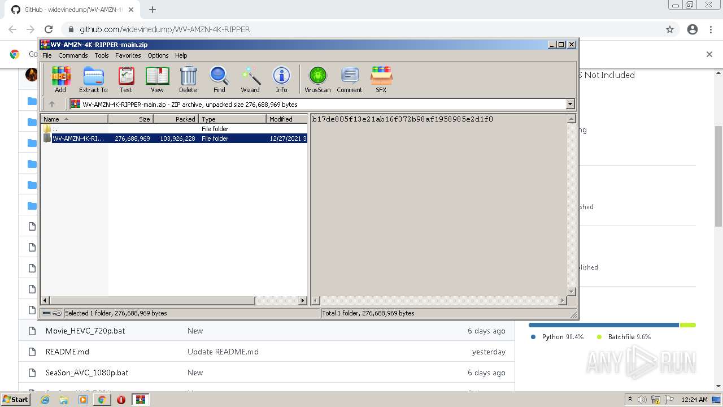Click the status bar drive/key icon

click(x=52, y=313)
